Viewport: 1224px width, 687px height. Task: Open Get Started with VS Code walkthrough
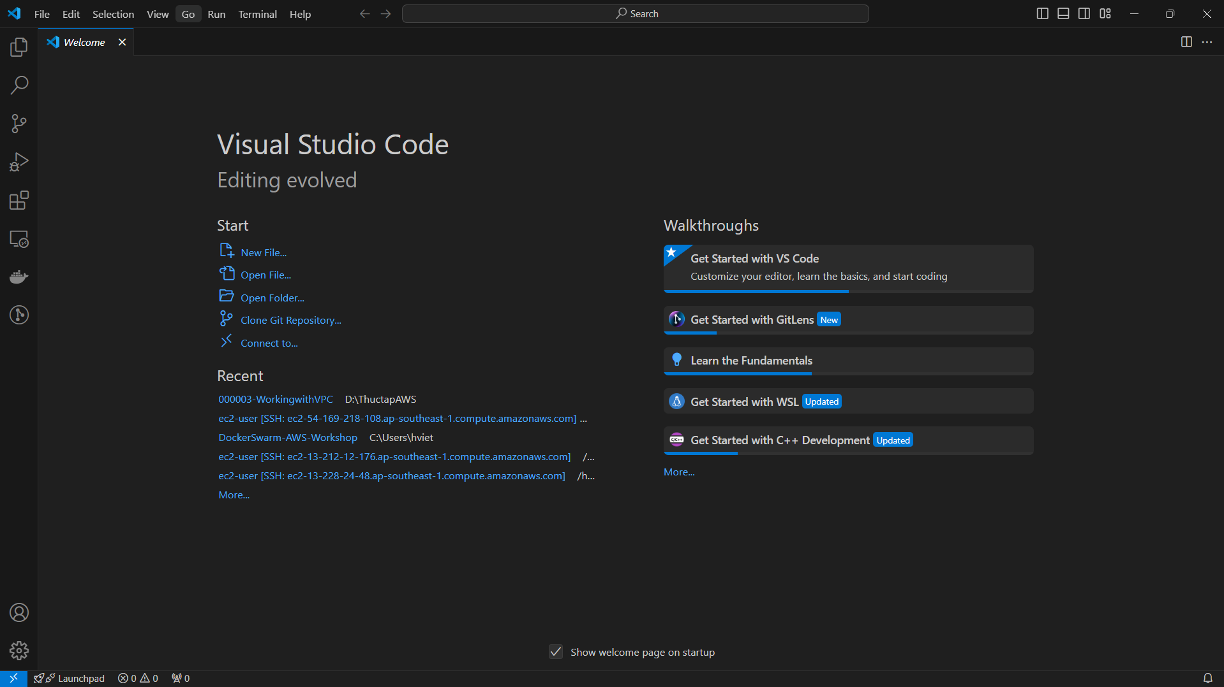pos(848,268)
